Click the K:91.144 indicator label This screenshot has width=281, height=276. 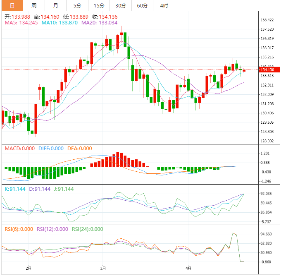pyautogui.click(x=15, y=189)
